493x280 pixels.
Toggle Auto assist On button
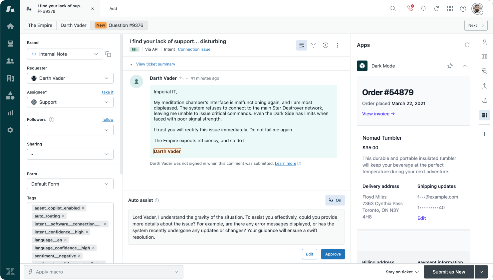click(x=335, y=200)
